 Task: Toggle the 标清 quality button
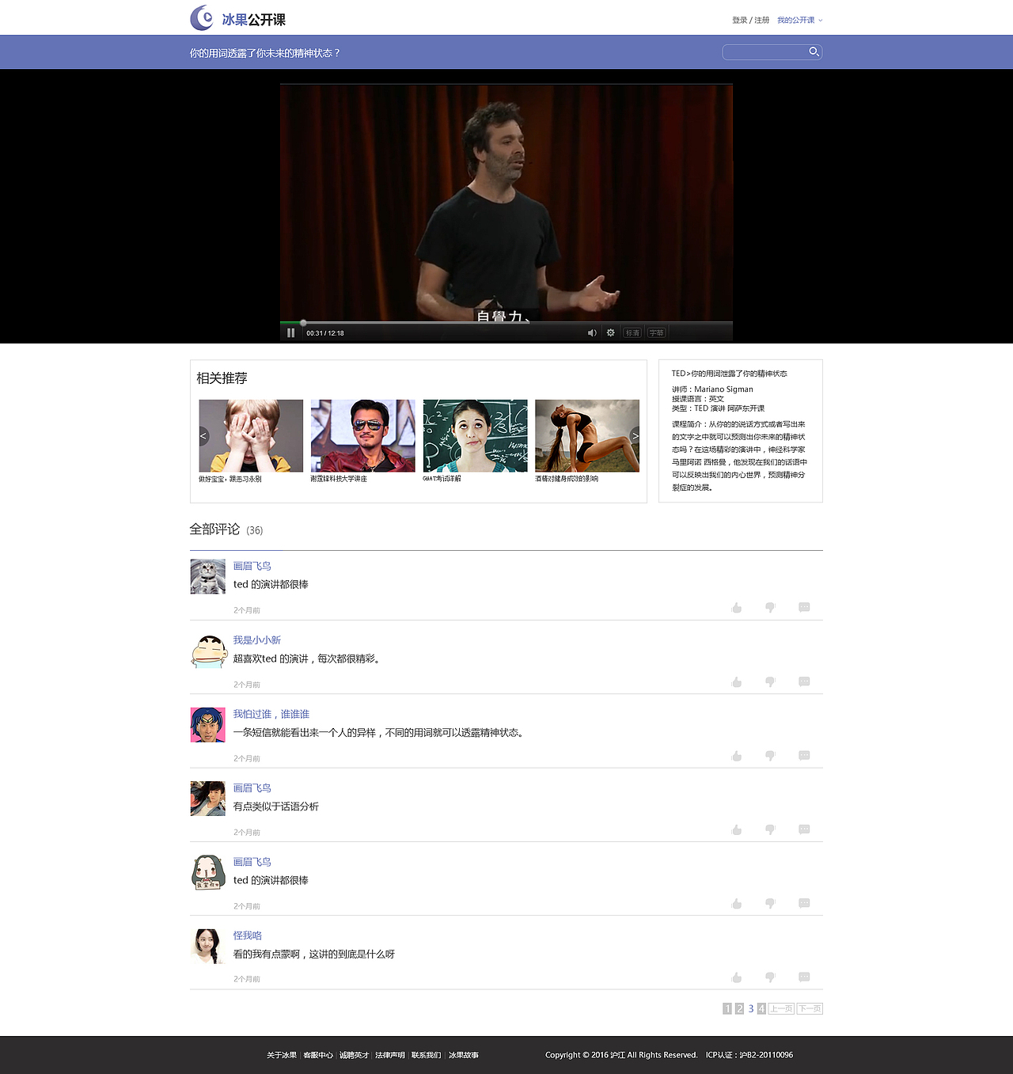pos(632,333)
